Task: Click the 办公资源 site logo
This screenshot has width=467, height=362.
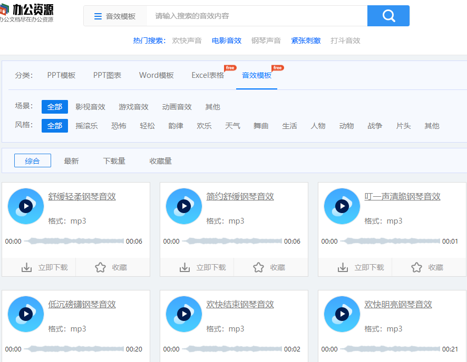Action: (x=26, y=13)
